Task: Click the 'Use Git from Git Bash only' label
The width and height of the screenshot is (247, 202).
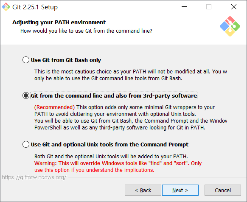Action: click(x=66, y=60)
